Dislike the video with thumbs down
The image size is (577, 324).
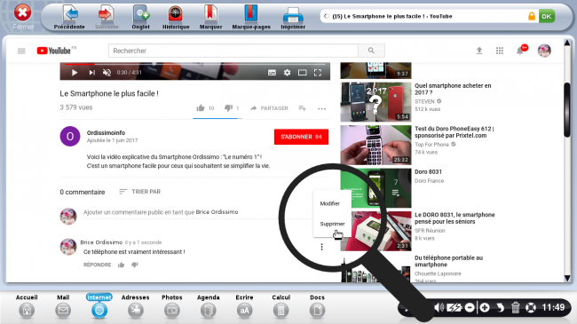(228, 108)
